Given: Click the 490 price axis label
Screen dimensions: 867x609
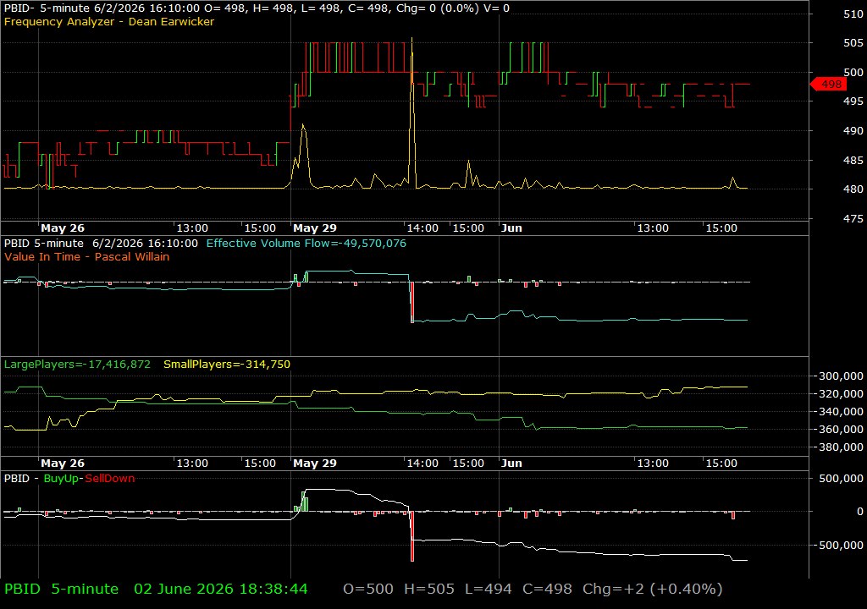Looking at the screenshot, I should click(x=853, y=131).
